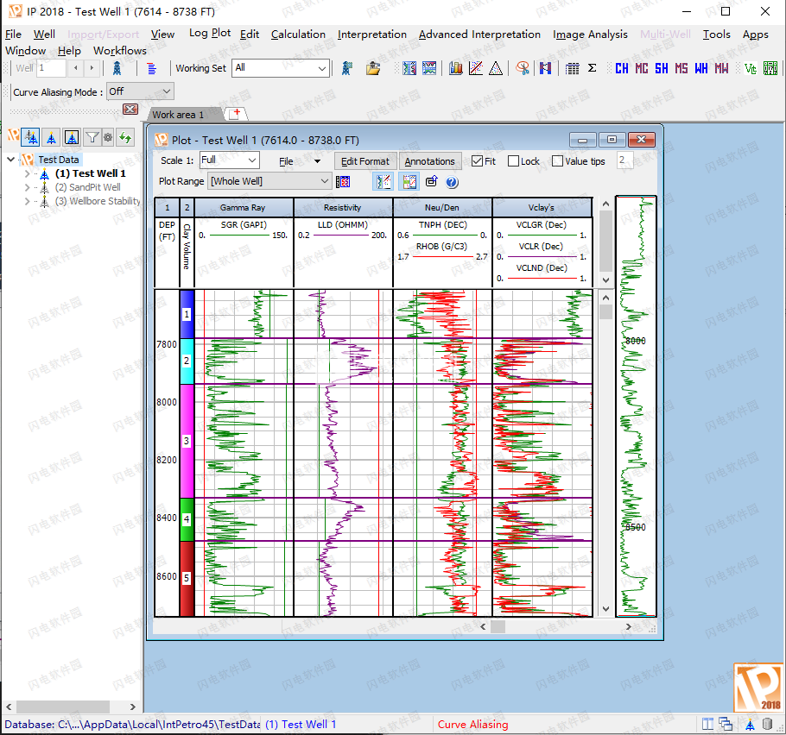Image resolution: width=786 pixels, height=735 pixels.
Task: Click the gear settings icon beside filter
Action: 108,136
